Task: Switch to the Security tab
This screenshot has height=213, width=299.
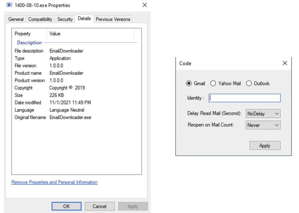Action: 65,19
